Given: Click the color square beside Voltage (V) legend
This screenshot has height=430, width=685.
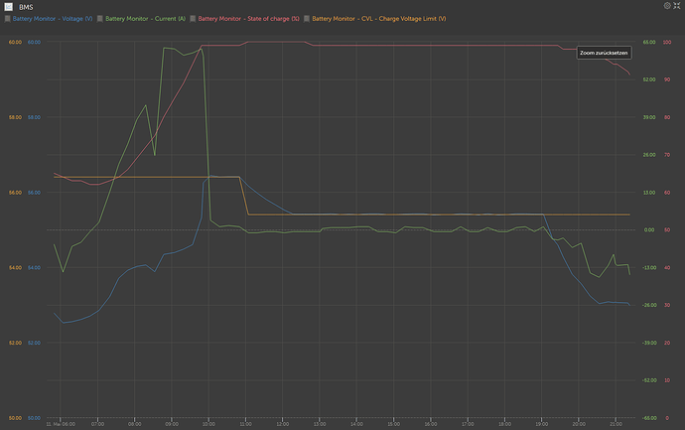Looking at the screenshot, I should coord(8,19).
